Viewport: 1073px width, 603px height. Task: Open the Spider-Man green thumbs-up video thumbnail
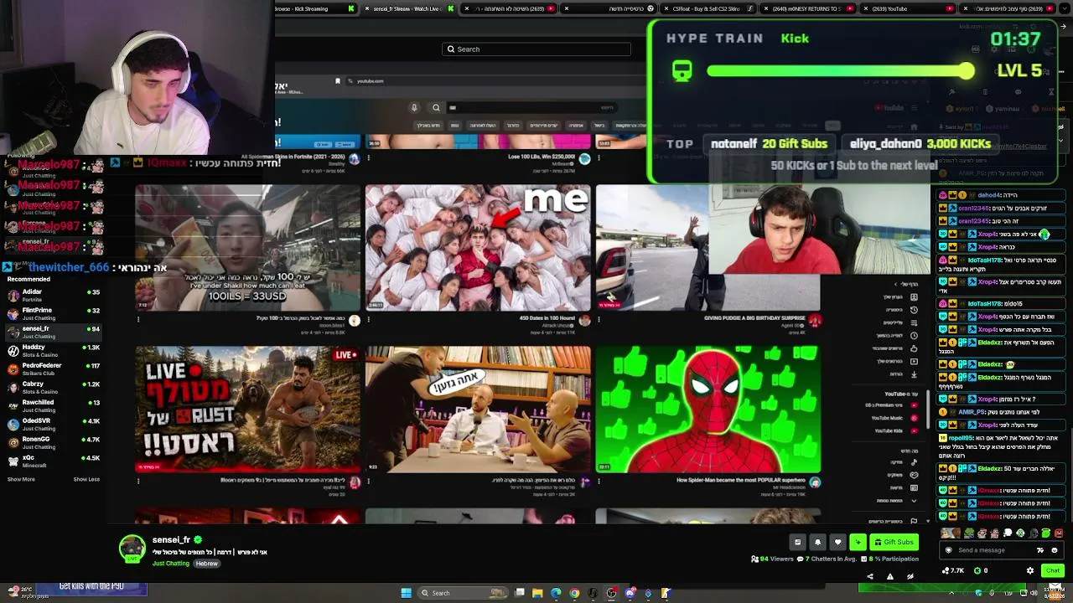click(708, 410)
